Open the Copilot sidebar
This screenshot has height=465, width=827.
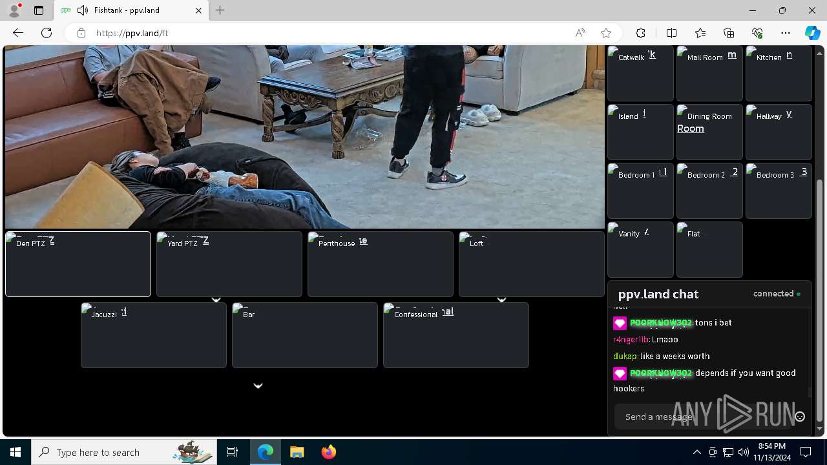(x=812, y=33)
